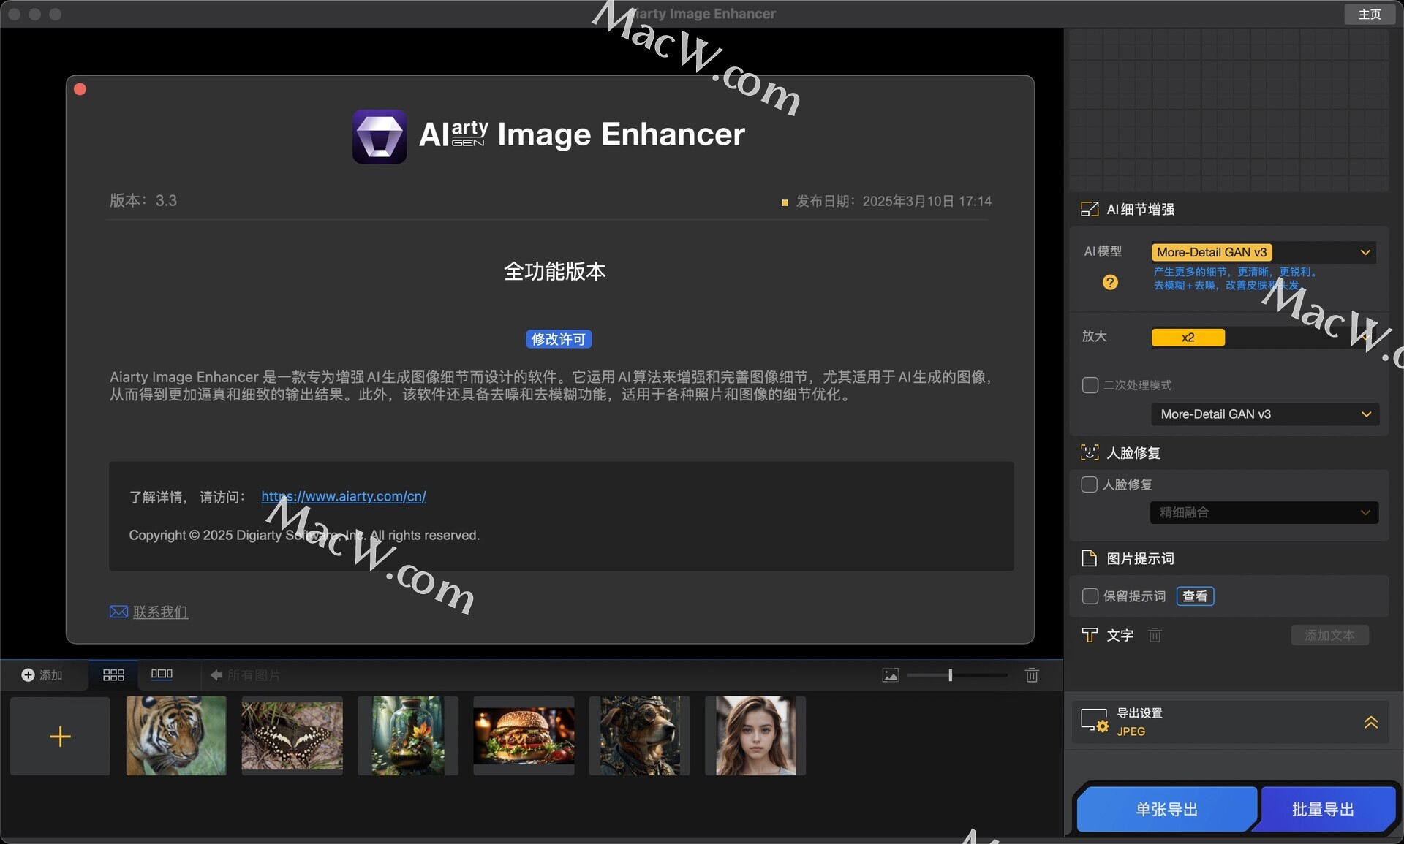The width and height of the screenshot is (1404, 844).
Task: Click the 导出设置 monitor gear icon
Action: [1095, 721]
